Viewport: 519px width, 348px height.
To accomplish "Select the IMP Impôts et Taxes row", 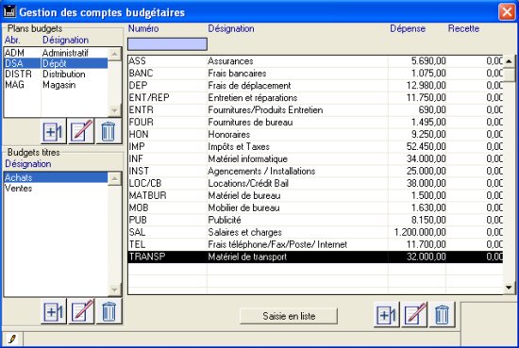I will click(315, 147).
